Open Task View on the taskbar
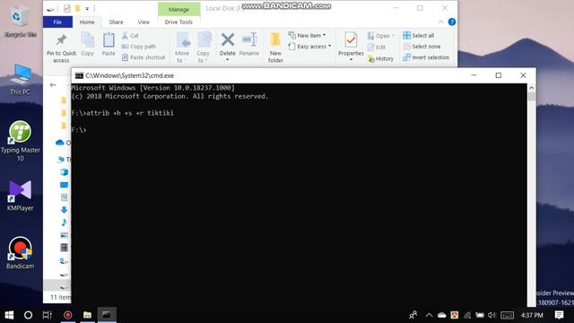The image size is (574, 323). coord(48,315)
